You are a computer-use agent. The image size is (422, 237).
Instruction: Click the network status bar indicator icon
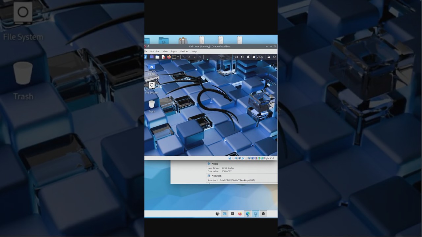pos(240,158)
